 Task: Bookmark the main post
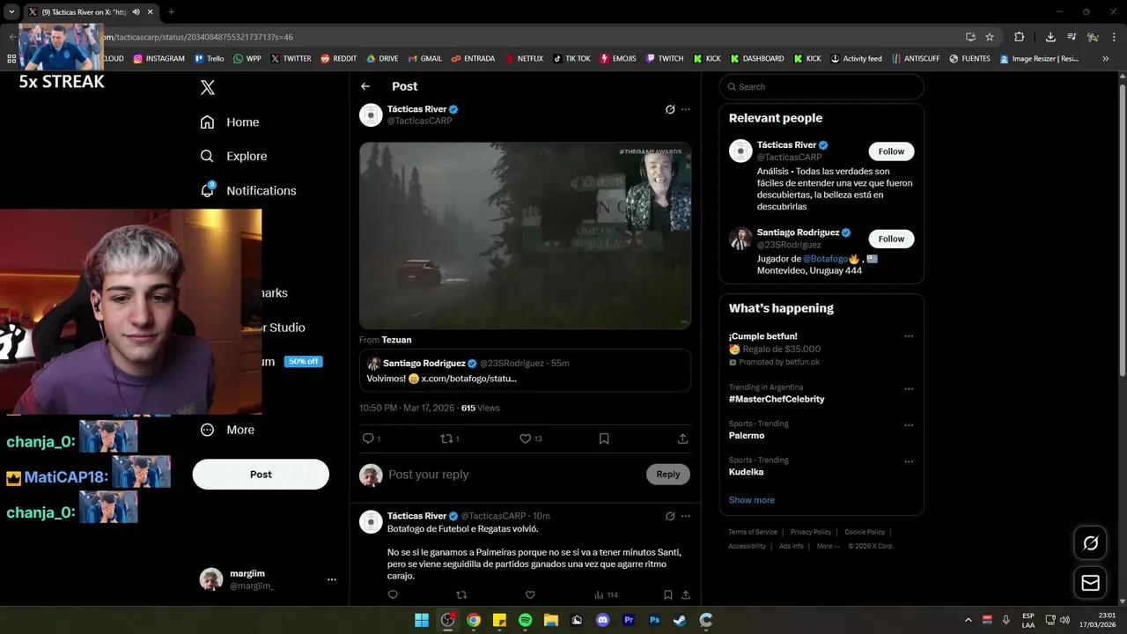pyautogui.click(x=604, y=439)
